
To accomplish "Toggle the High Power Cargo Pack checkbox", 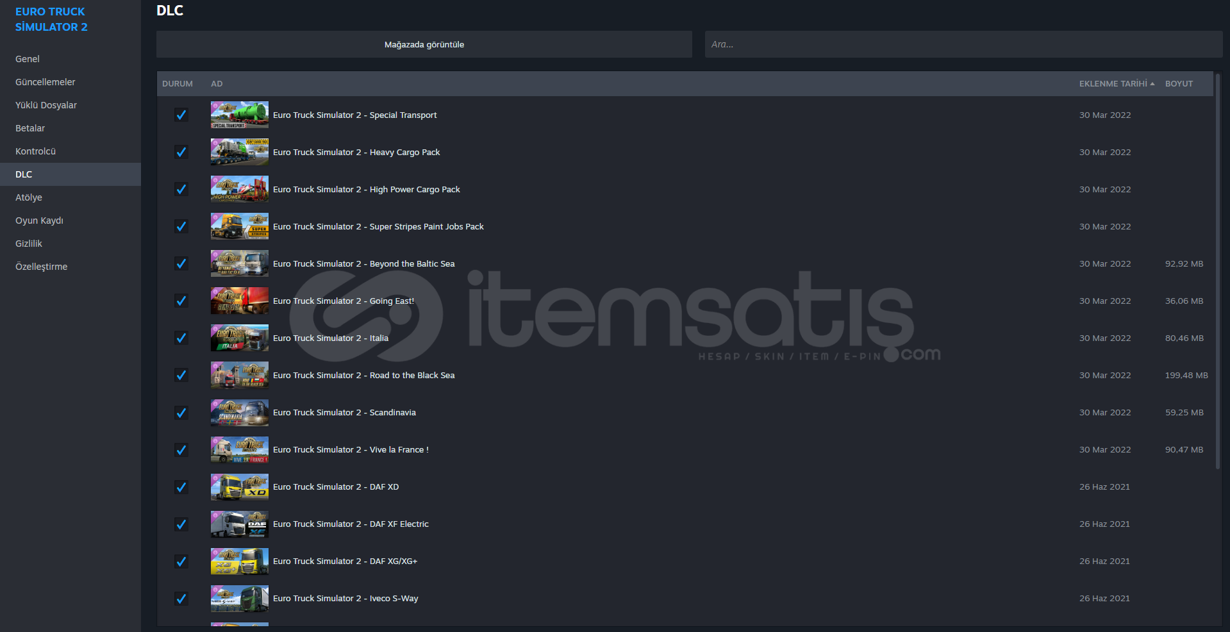I will point(181,189).
